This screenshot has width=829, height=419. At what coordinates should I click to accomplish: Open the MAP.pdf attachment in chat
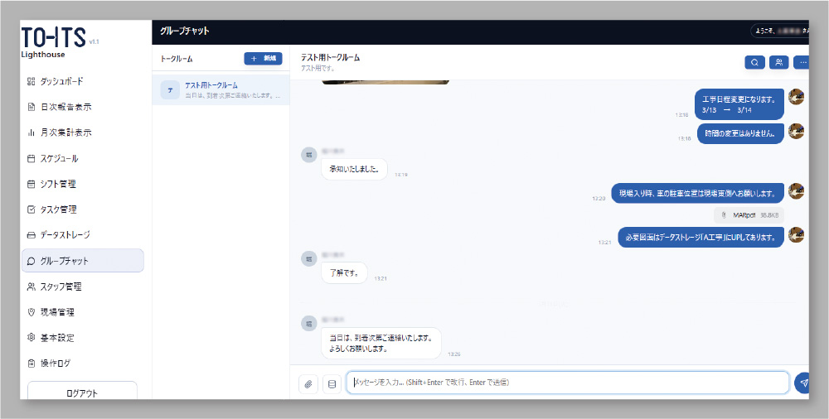pos(749,214)
